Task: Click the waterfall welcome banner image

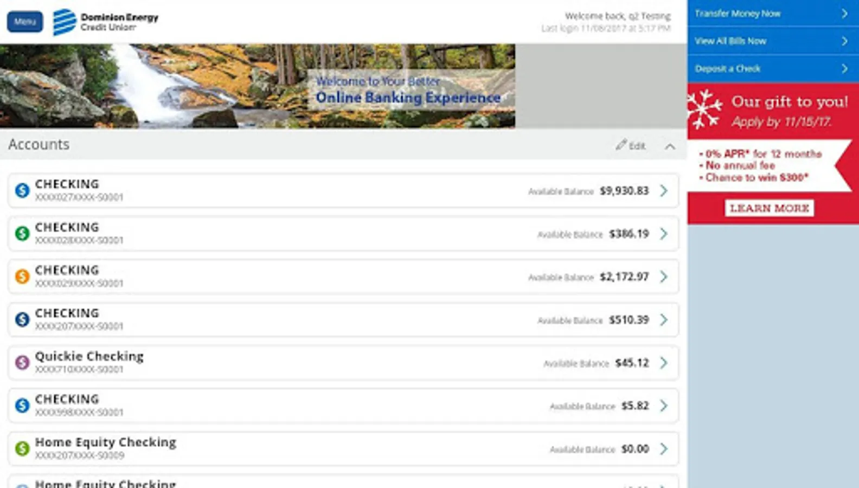Action: (258, 86)
